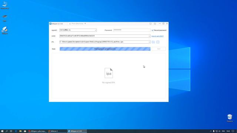Switch to AltSigner v2.1.0.0 taskbar window

[x=77, y=131]
